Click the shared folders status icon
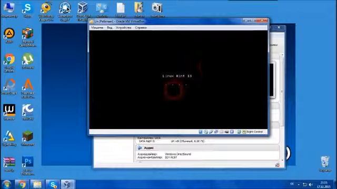Viewport: 337px width, 189px height. click(221, 132)
